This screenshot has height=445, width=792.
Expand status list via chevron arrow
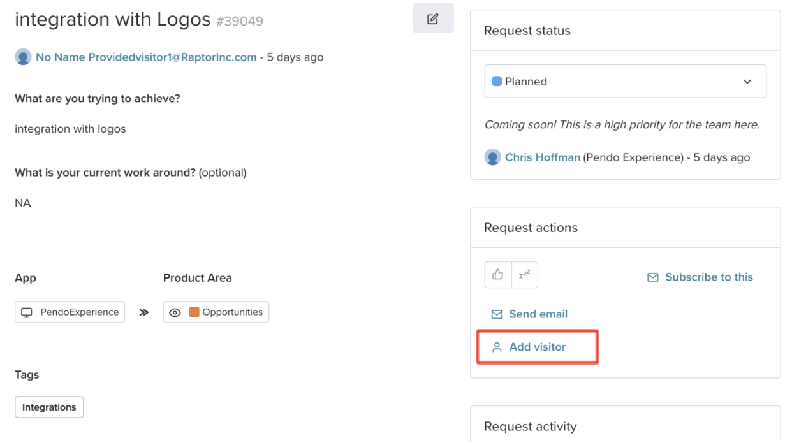pyautogui.click(x=747, y=82)
